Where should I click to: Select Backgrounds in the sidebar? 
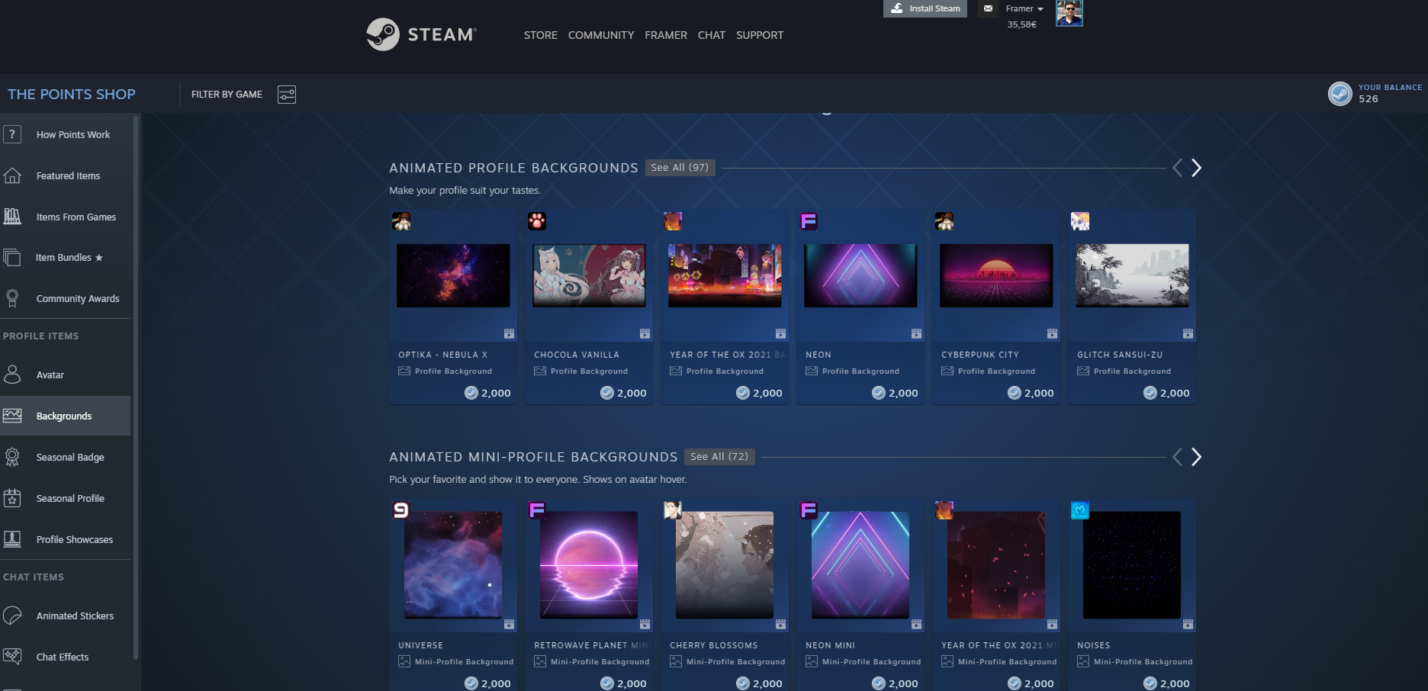coord(65,416)
